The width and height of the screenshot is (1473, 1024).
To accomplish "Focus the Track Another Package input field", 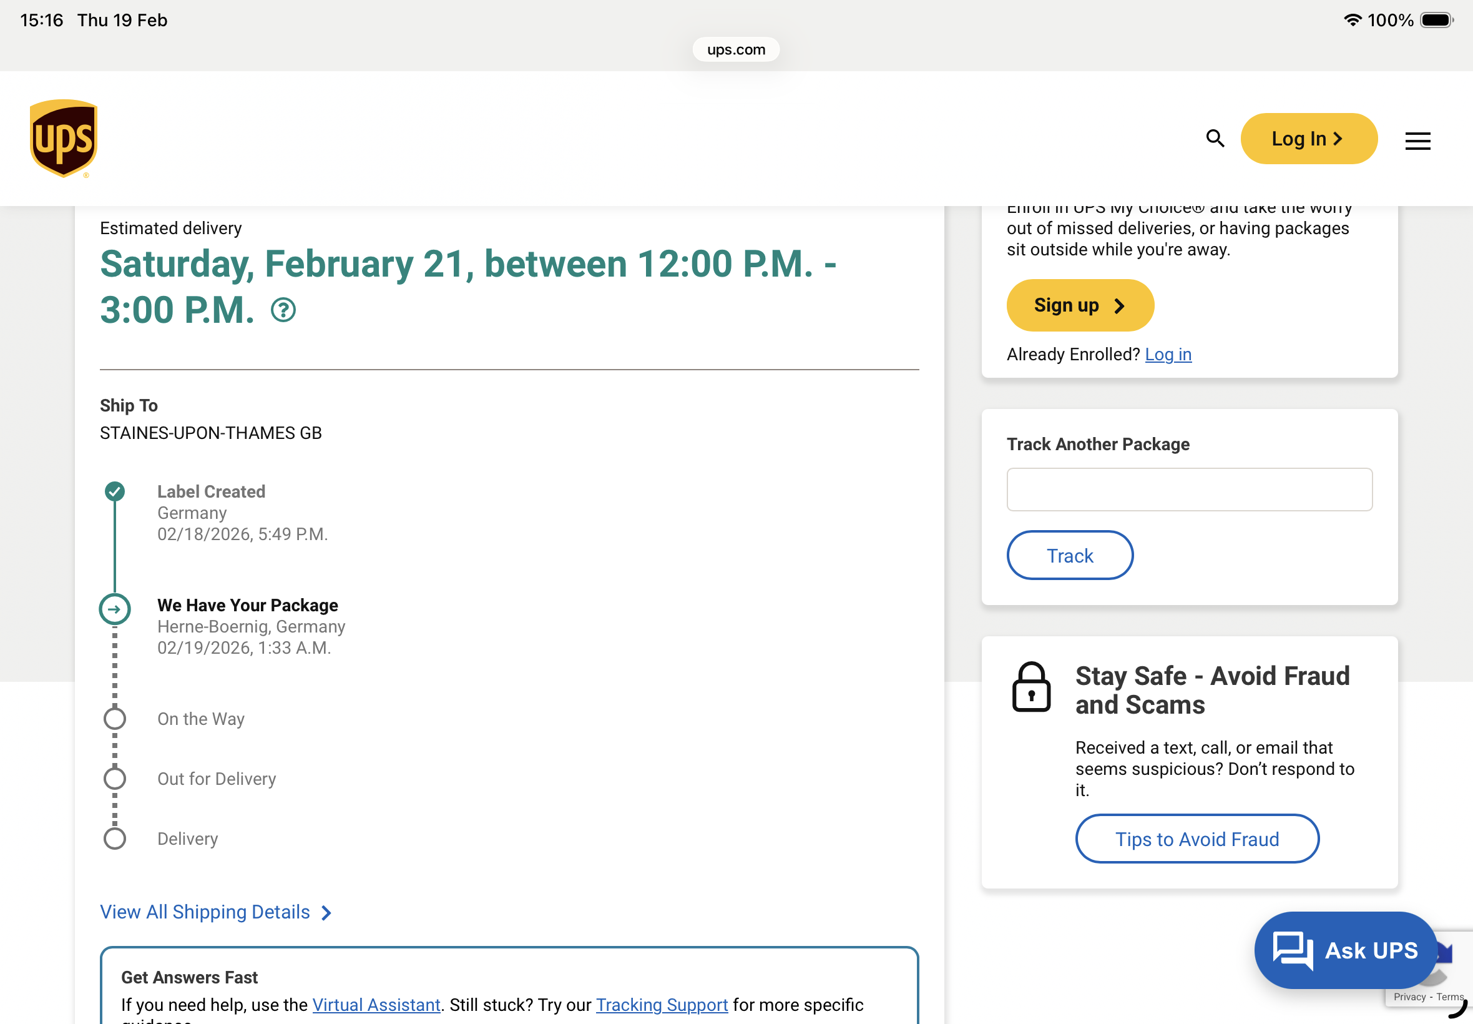I will 1189,490.
